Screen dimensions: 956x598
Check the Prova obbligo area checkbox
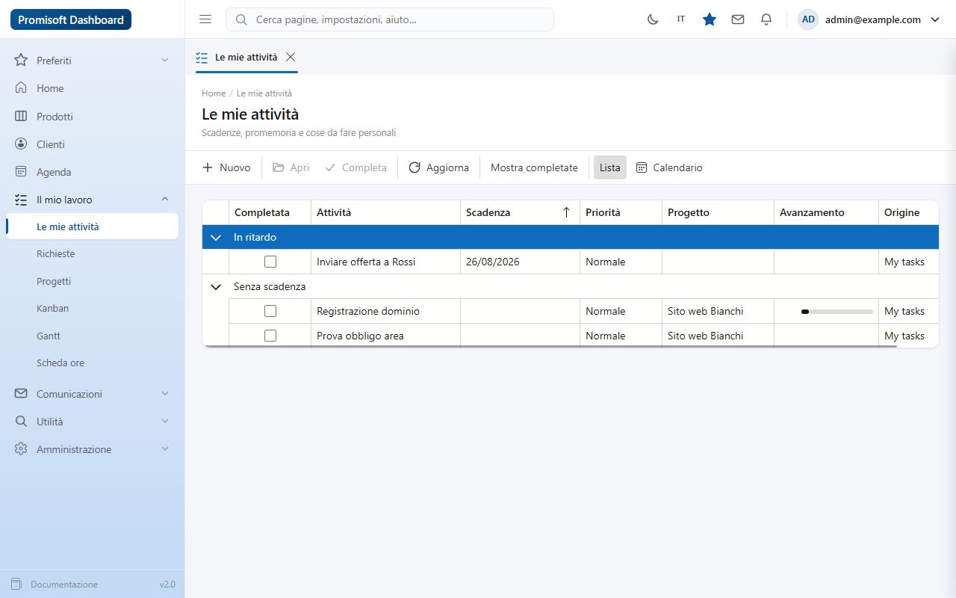[270, 336]
